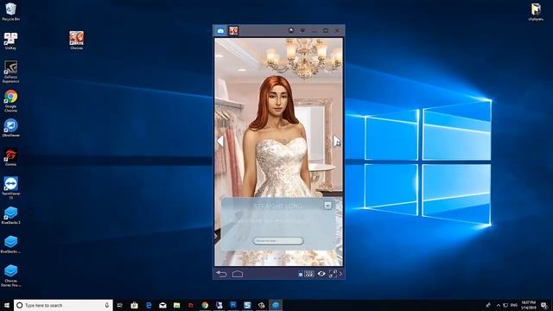
Task: Open the BlueStacks home tab icon
Action: click(x=220, y=31)
